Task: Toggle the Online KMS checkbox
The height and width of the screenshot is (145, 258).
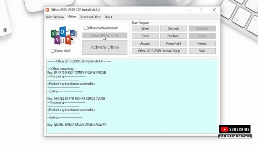Action: [x=52, y=51]
